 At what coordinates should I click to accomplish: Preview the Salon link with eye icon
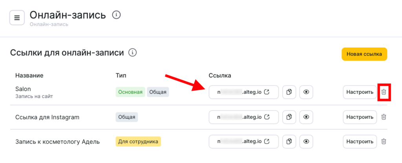tap(306, 92)
